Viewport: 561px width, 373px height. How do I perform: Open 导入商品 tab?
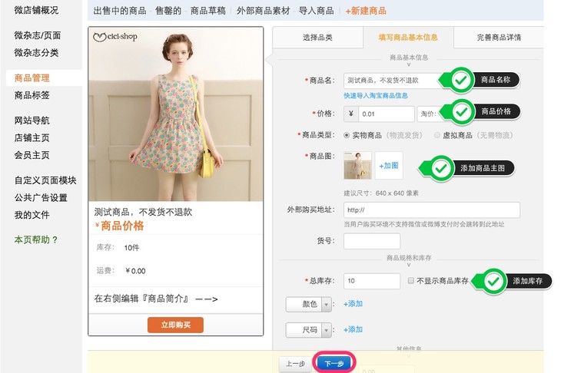(317, 11)
